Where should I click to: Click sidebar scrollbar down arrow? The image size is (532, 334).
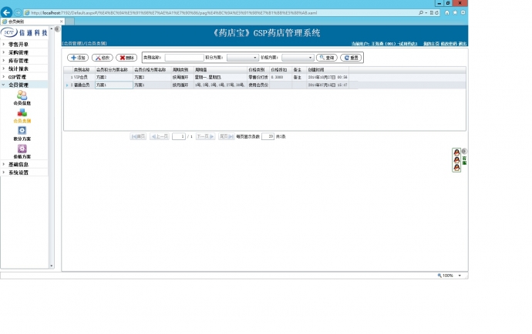(52, 266)
